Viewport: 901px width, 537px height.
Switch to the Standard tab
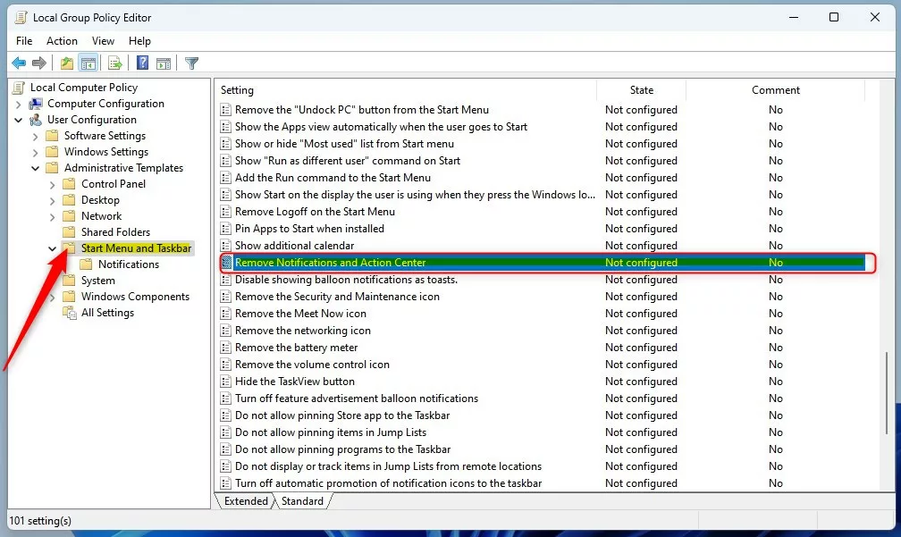(x=302, y=501)
